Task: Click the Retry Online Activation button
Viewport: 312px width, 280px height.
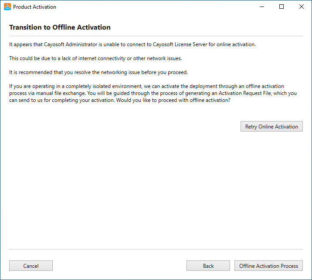Action: [271, 126]
